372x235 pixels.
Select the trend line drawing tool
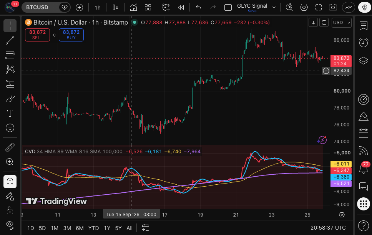click(10, 40)
